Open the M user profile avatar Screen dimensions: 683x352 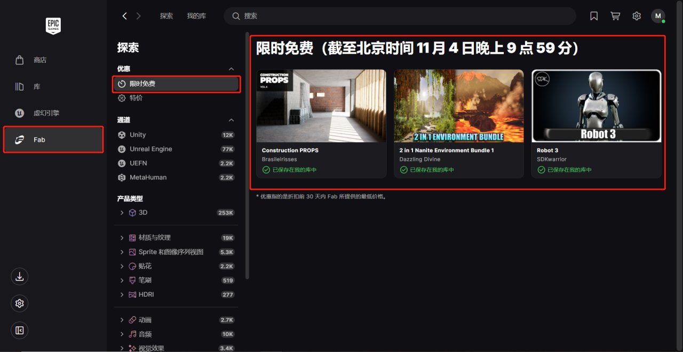pos(658,16)
